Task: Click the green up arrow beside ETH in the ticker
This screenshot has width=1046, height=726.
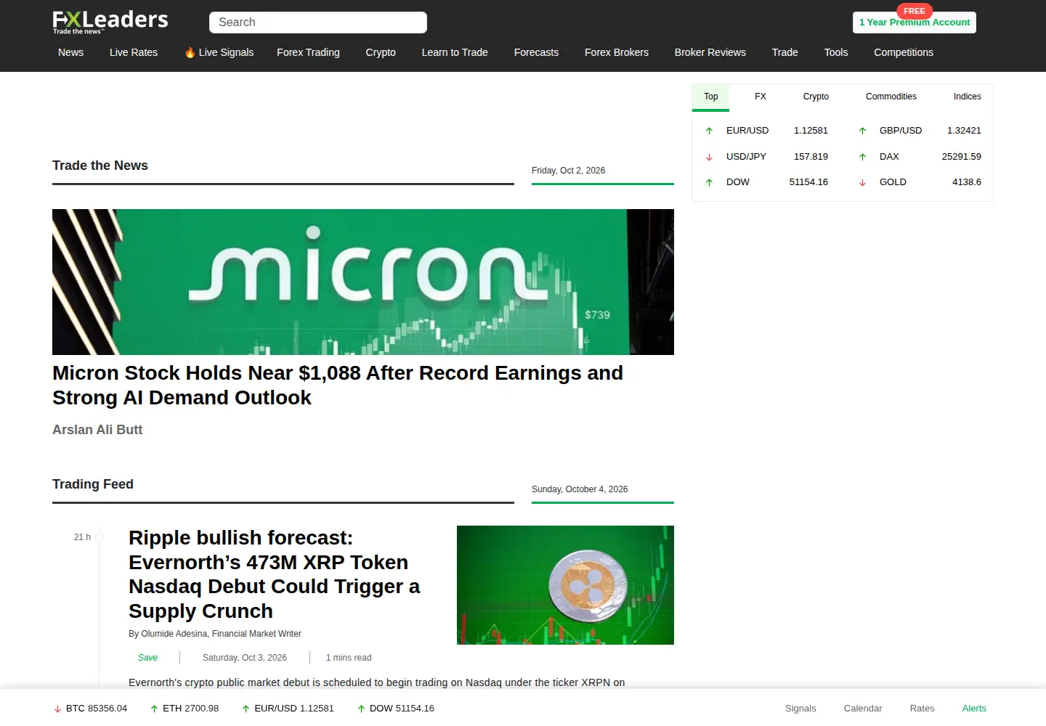Action: pyautogui.click(x=154, y=709)
